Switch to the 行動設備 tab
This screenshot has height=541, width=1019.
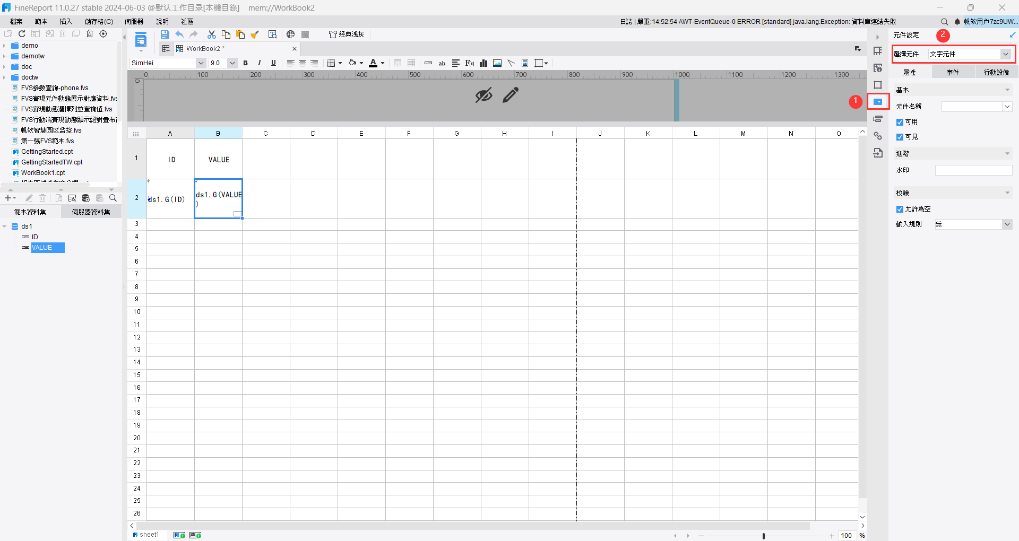point(996,73)
